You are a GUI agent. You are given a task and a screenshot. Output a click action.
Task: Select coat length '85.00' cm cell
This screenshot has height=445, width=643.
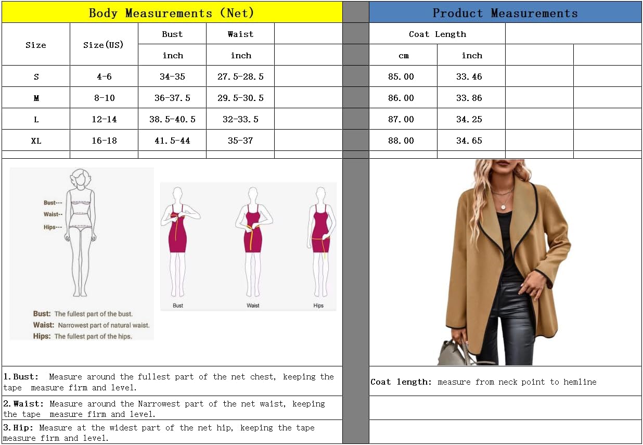click(404, 77)
